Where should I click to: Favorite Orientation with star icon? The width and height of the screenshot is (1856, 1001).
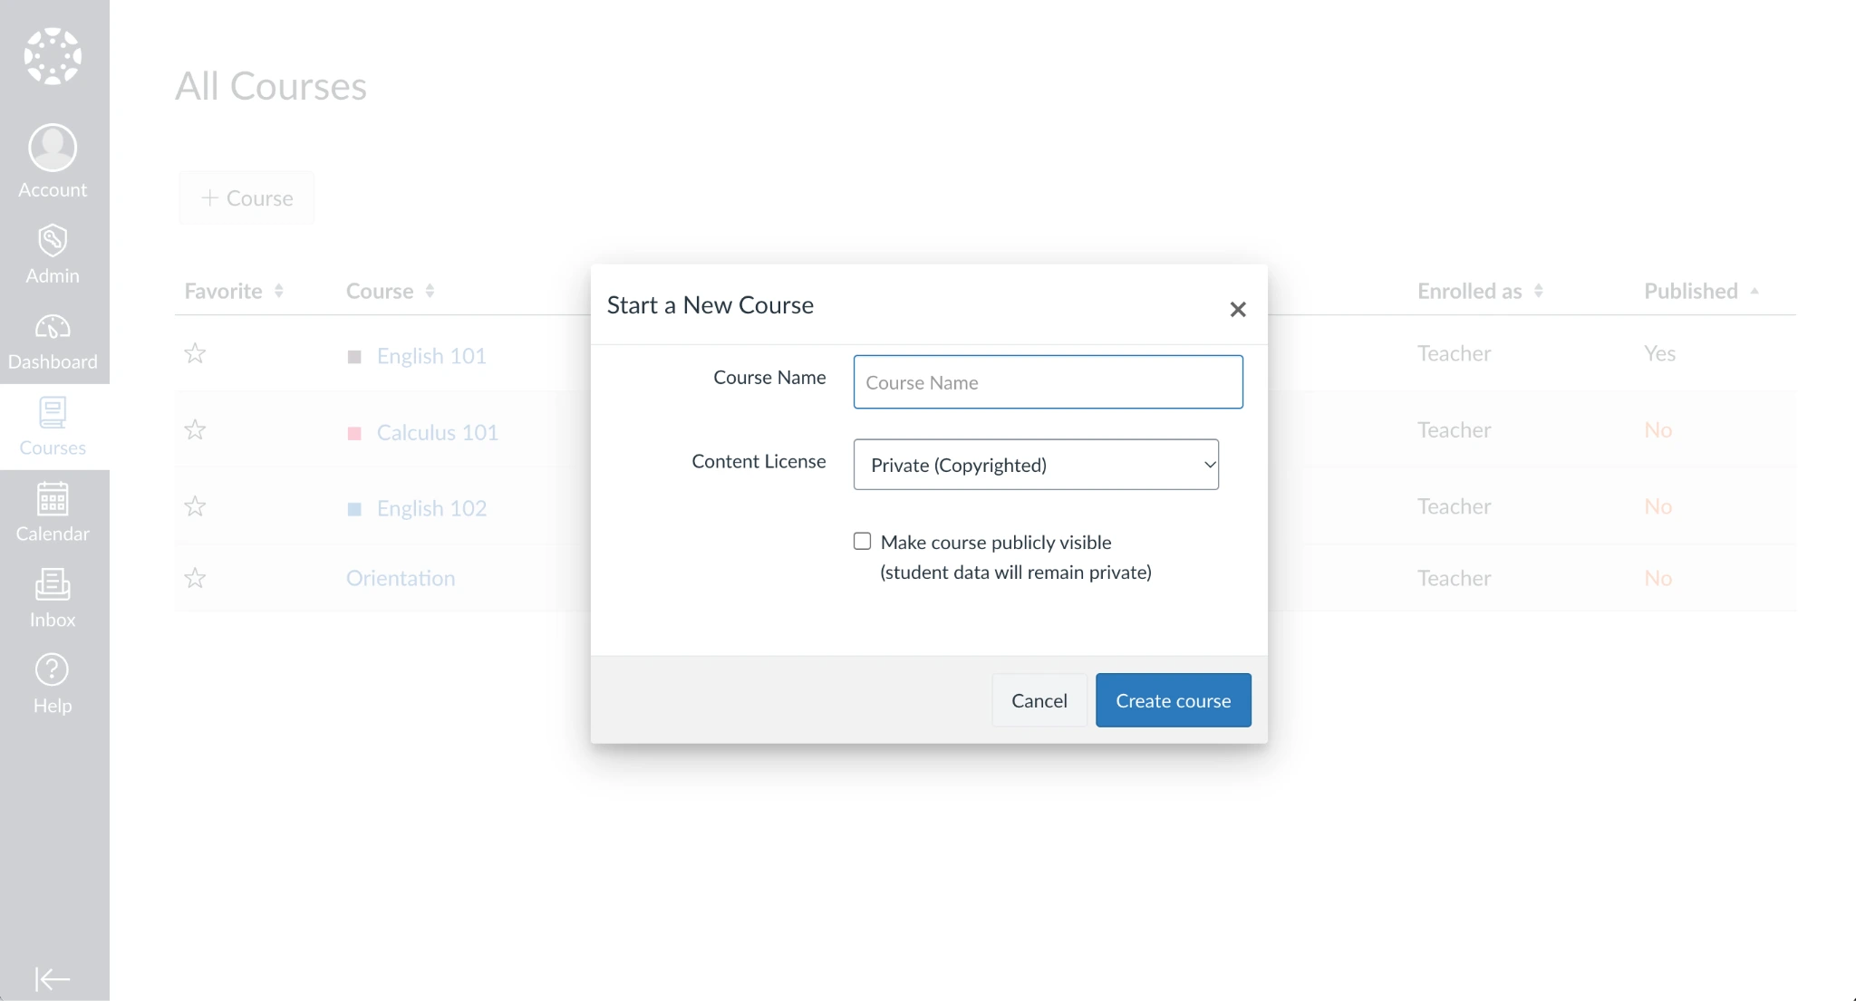coord(195,578)
